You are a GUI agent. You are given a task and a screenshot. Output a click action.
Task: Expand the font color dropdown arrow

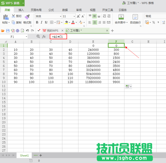(x=76, y=23)
